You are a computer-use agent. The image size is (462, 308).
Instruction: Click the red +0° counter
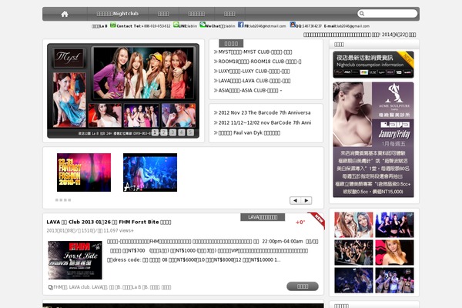300,223
